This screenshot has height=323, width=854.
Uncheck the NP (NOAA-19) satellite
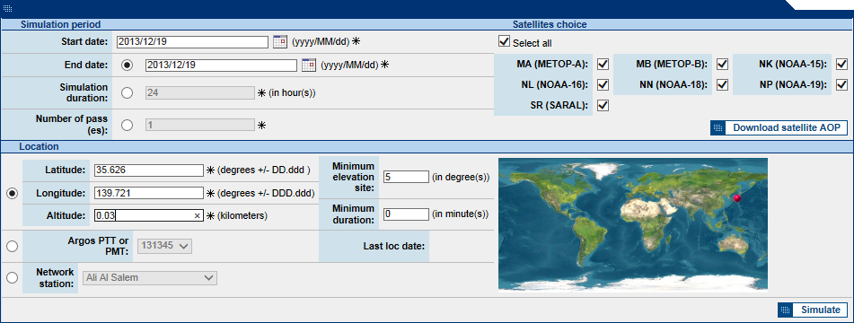(x=842, y=85)
